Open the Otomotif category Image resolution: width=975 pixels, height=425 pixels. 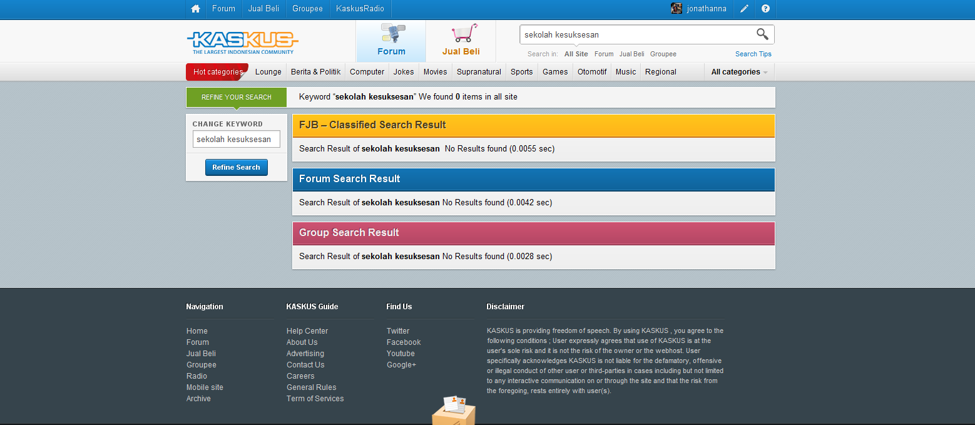(592, 72)
